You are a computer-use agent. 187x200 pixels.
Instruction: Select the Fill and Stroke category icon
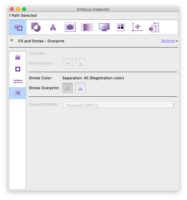tap(18, 27)
